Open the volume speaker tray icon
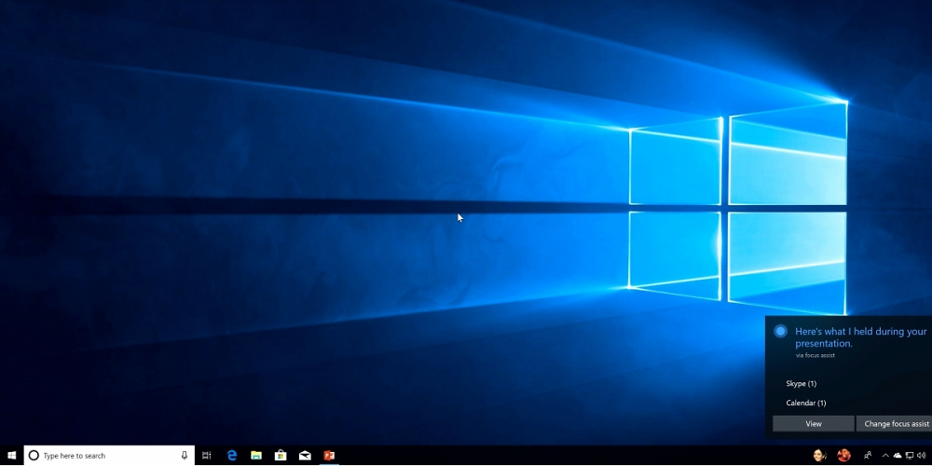Image resolution: width=932 pixels, height=466 pixels. point(922,456)
